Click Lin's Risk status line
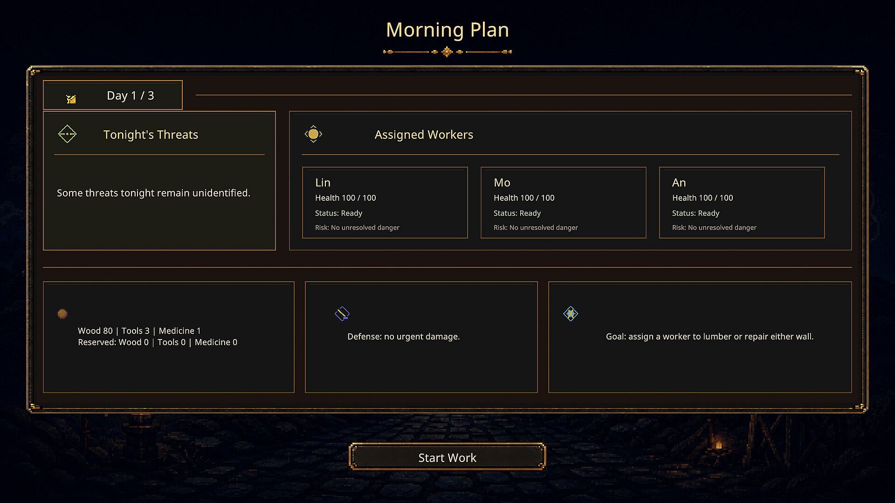The image size is (895, 503). click(357, 228)
